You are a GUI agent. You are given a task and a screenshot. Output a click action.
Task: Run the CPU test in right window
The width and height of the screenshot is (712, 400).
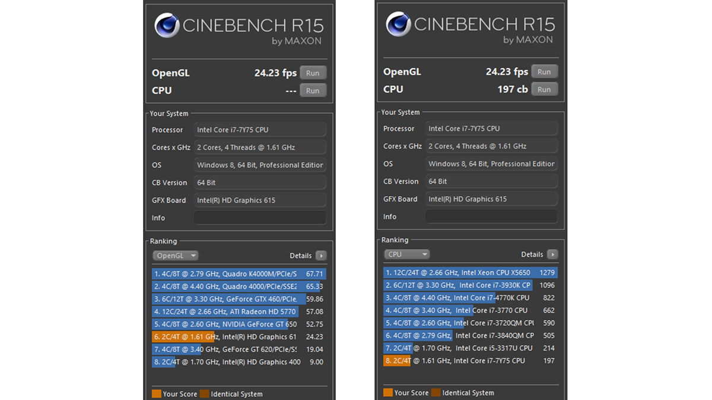(544, 89)
